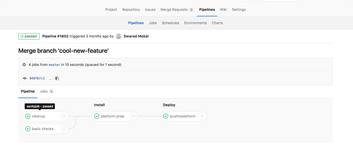Image resolution: width=353 pixels, height=166 pixels.
Task: Copy commit SHA with the clipboard icon
Action: pos(57,79)
